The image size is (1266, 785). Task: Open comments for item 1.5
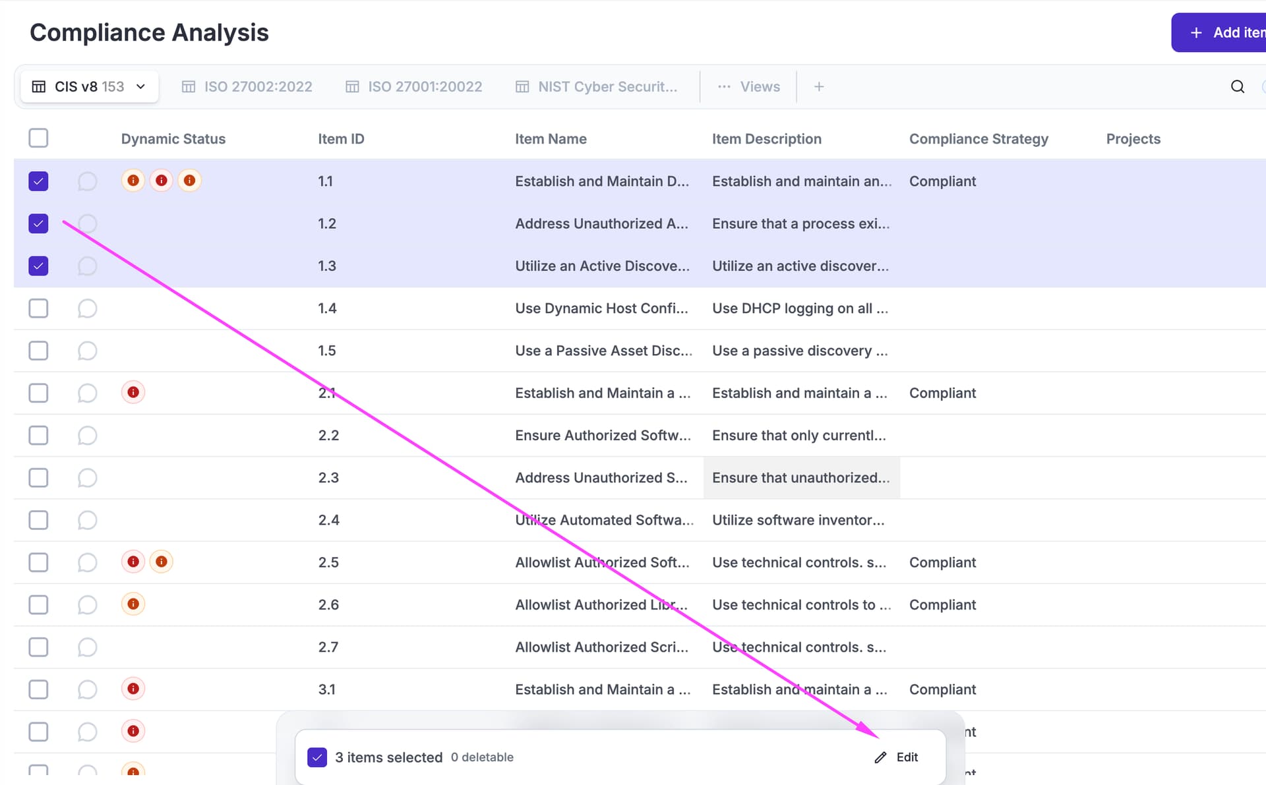[87, 351]
